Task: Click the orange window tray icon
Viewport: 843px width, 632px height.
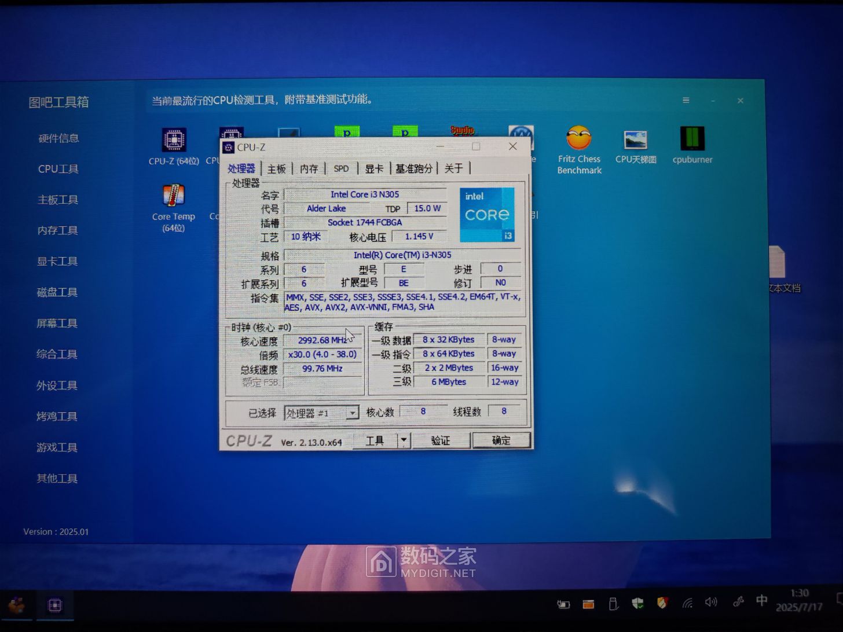Action: click(588, 604)
